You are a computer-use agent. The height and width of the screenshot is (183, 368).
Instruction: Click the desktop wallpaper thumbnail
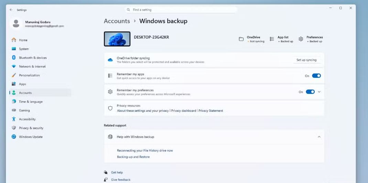point(117,39)
